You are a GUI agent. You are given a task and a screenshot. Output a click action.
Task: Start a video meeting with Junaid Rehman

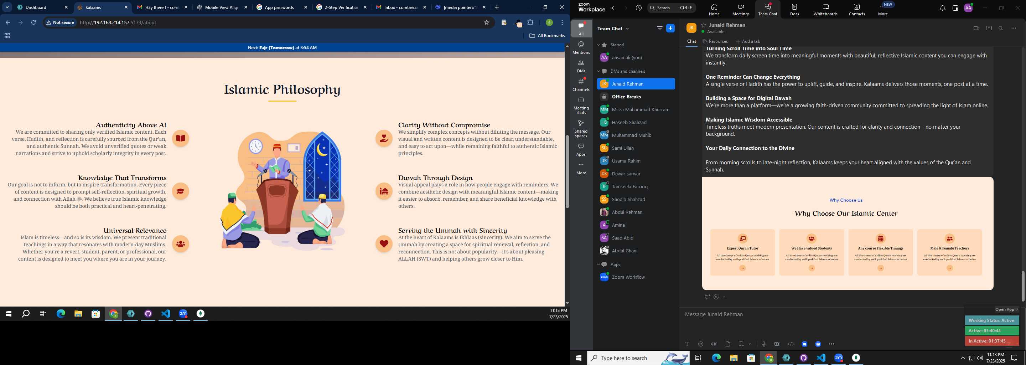point(976,28)
